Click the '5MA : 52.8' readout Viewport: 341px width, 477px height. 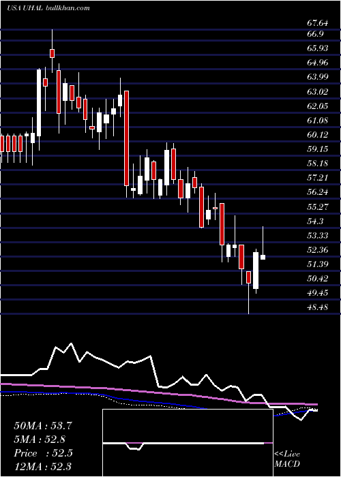pos(40,440)
